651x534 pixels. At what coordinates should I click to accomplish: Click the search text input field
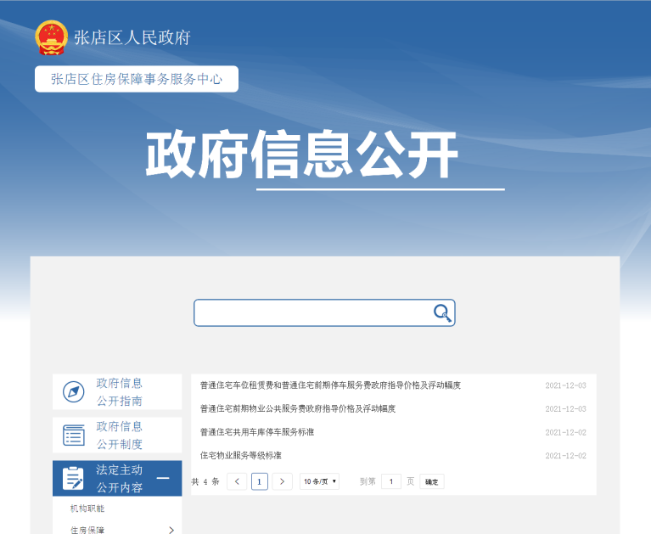(312, 312)
